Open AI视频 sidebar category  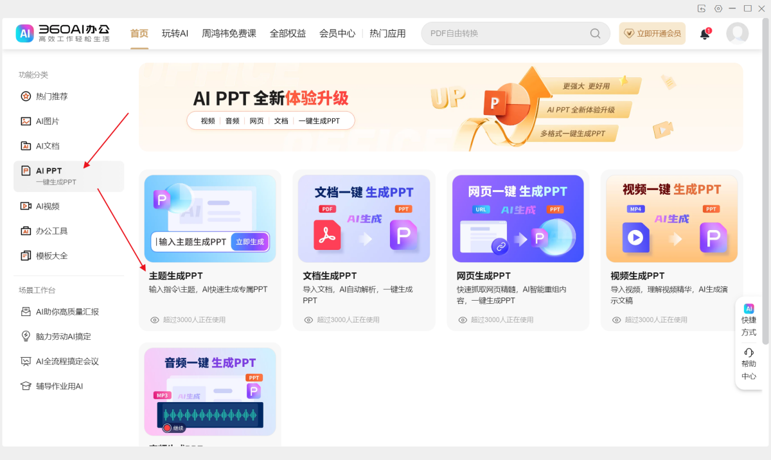(x=47, y=206)
